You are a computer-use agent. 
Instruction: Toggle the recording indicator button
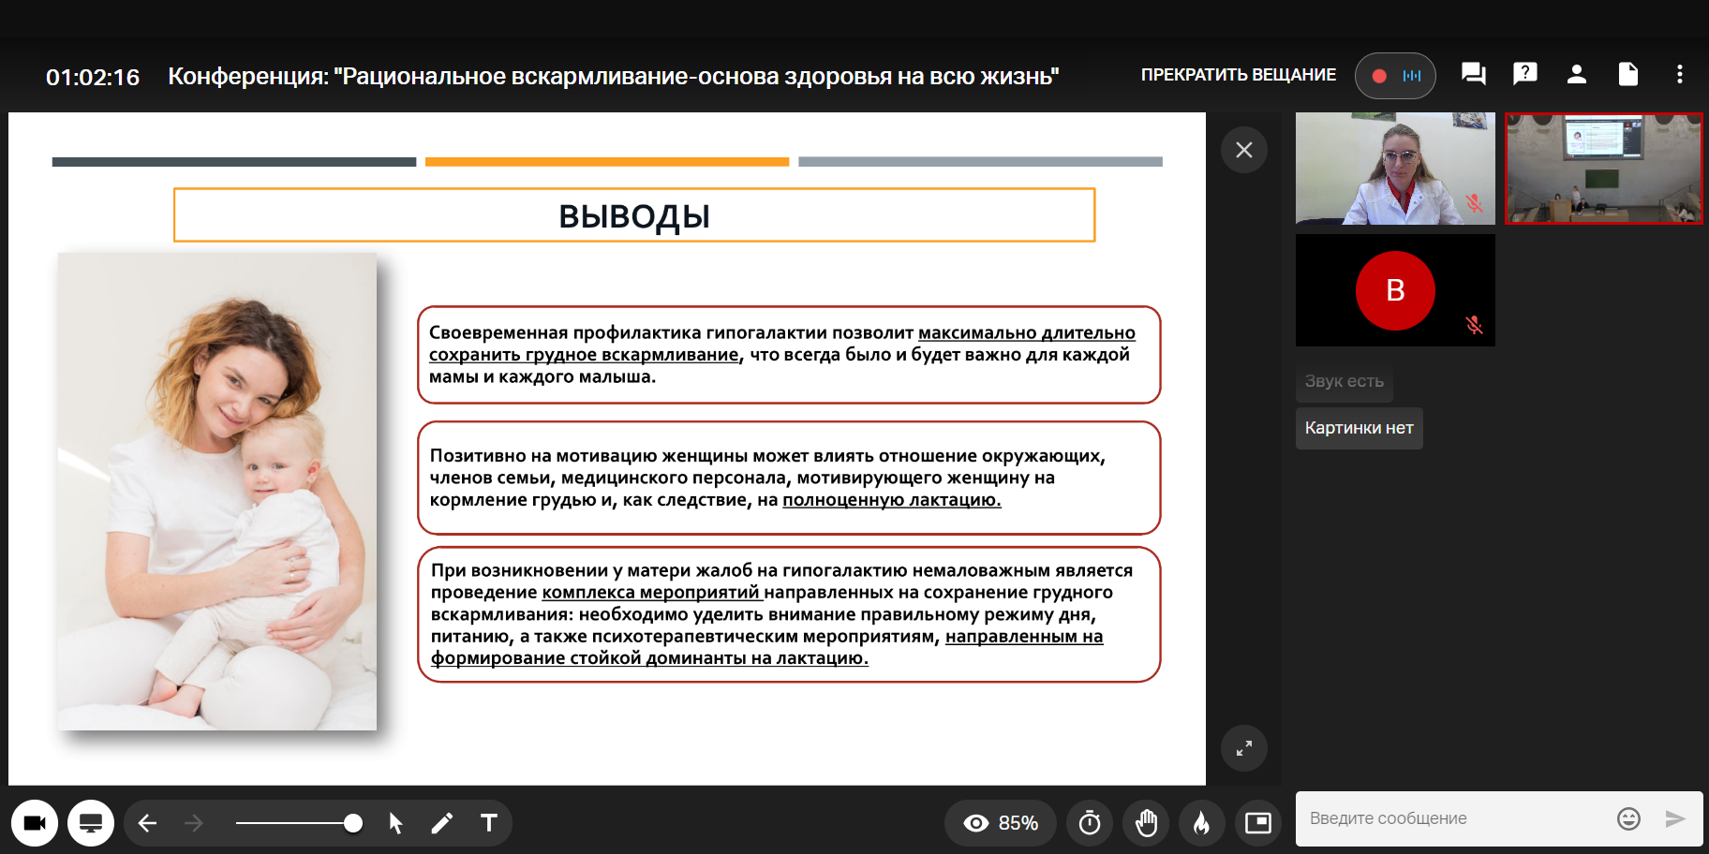[1395, 76]
